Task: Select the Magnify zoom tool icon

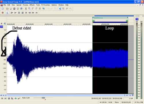Action: click(x=63, y=9)
